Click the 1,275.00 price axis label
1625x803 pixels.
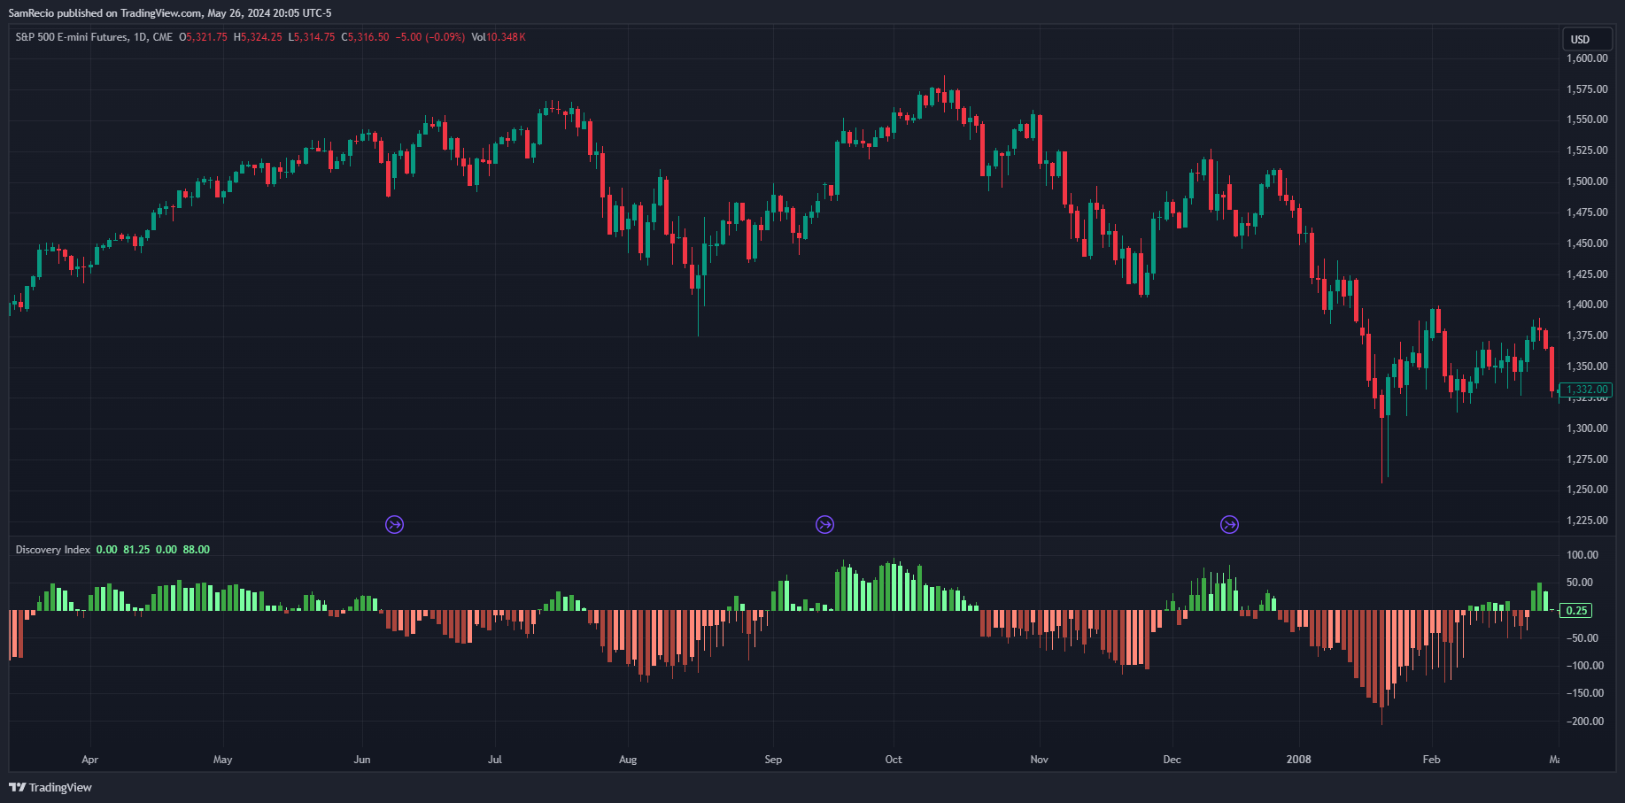point(1587,459)
